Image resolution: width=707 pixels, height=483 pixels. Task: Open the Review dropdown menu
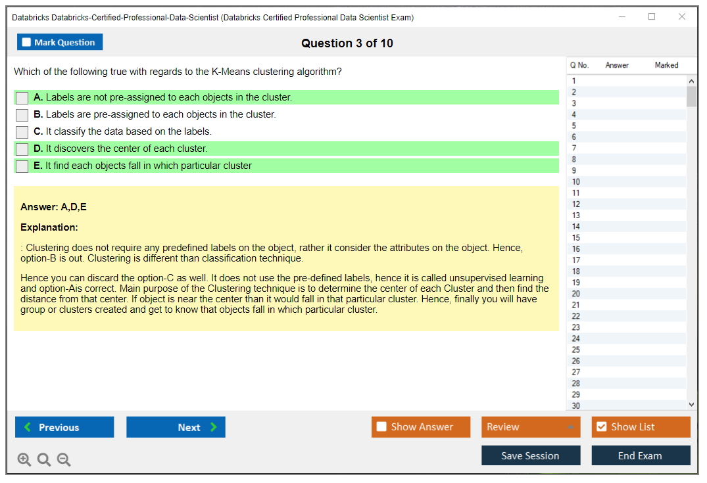pyautogui.click(x=531, y=427)
